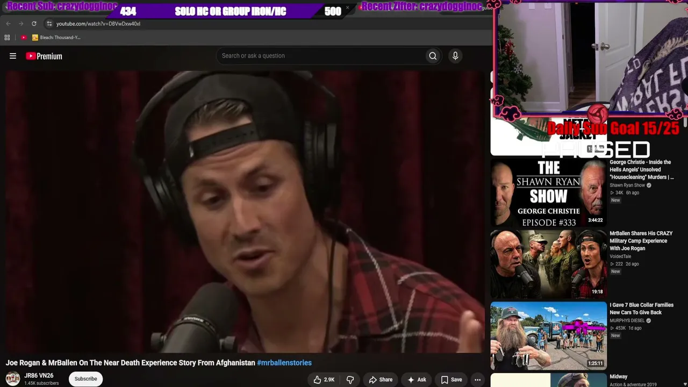
Task: Open the Ask AI button
Action: [x=417, y=379]
